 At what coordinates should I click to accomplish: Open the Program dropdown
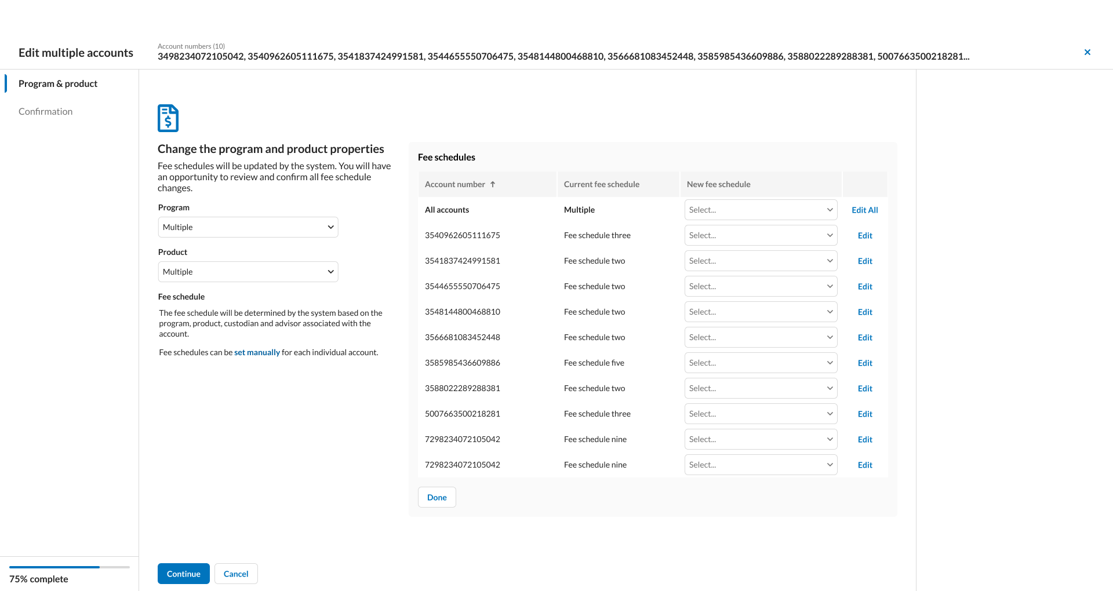point(248,227)
